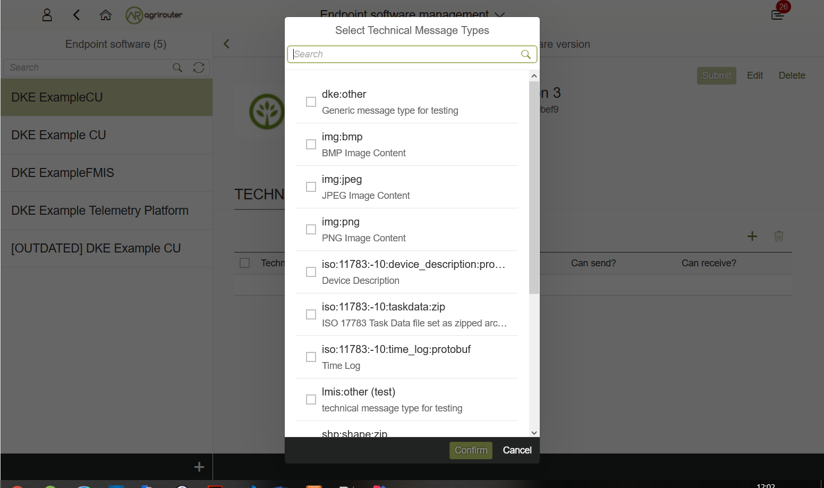Screen dimensions: 824x488
Task: Click the back chevron in top bar
Action: tap(76, 15)
